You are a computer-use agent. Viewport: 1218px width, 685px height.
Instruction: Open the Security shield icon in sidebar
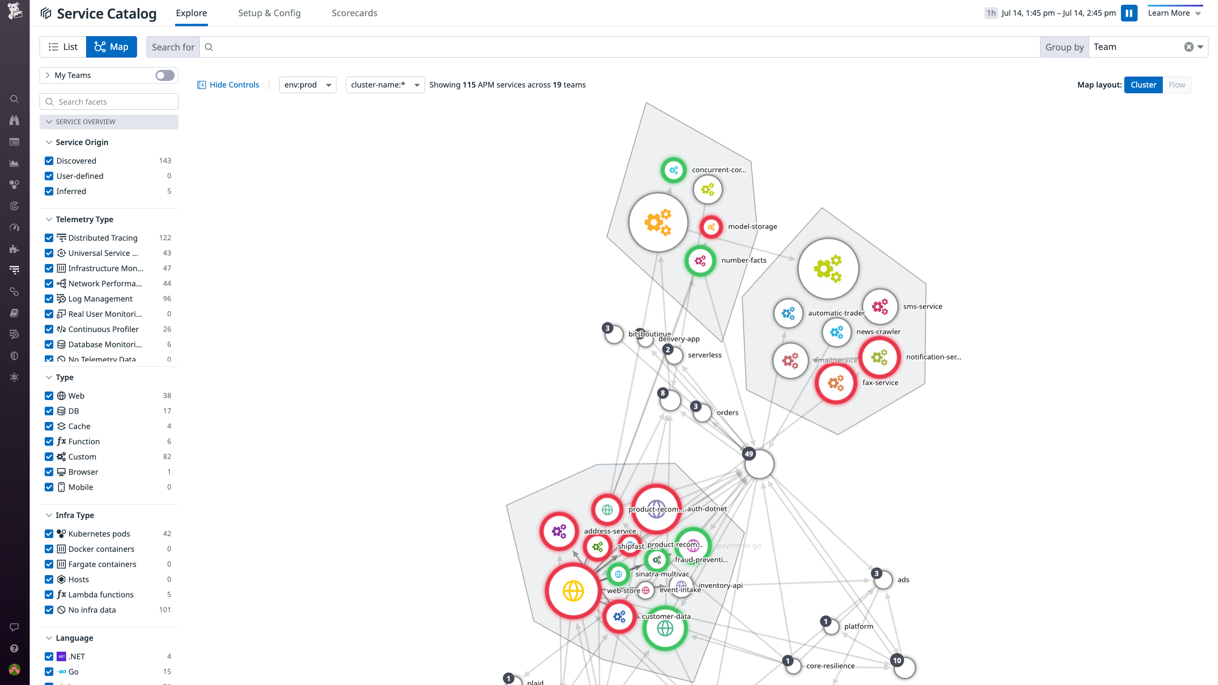click(x=14, y=355)
